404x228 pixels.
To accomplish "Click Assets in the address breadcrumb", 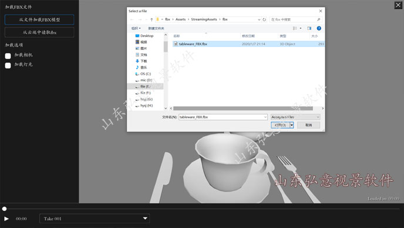I will 180,19.
